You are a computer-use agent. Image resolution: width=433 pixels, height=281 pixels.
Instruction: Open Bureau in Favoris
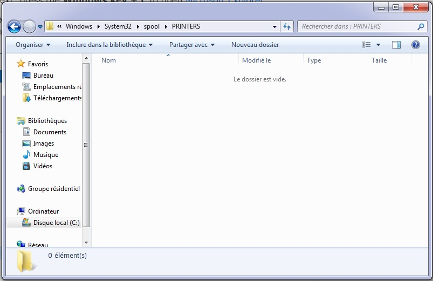(x=43, y=76)
